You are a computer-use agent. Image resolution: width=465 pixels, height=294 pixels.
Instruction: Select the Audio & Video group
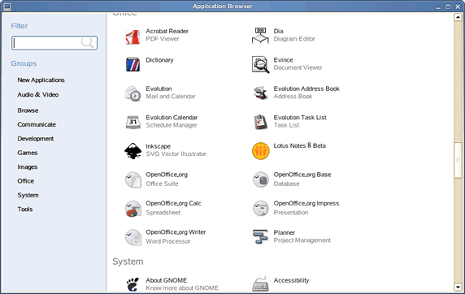pyautogui.click(x=37, y=95)
